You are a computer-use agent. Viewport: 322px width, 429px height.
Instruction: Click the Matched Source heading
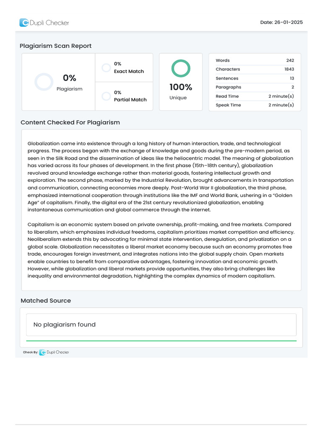click(x=46, y=300)
